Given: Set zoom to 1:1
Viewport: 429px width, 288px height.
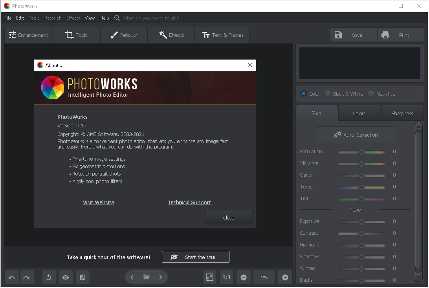Looking at the screenshot, I should click(226, 277).
